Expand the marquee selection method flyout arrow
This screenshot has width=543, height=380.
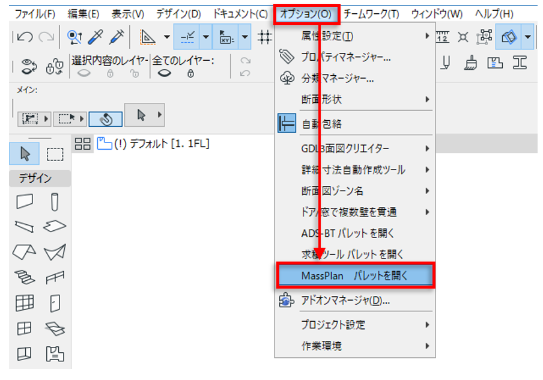(82, 119)
